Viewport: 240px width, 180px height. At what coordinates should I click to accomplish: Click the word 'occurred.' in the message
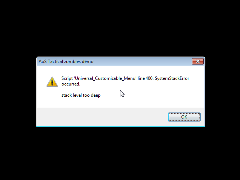coord(71,84)
